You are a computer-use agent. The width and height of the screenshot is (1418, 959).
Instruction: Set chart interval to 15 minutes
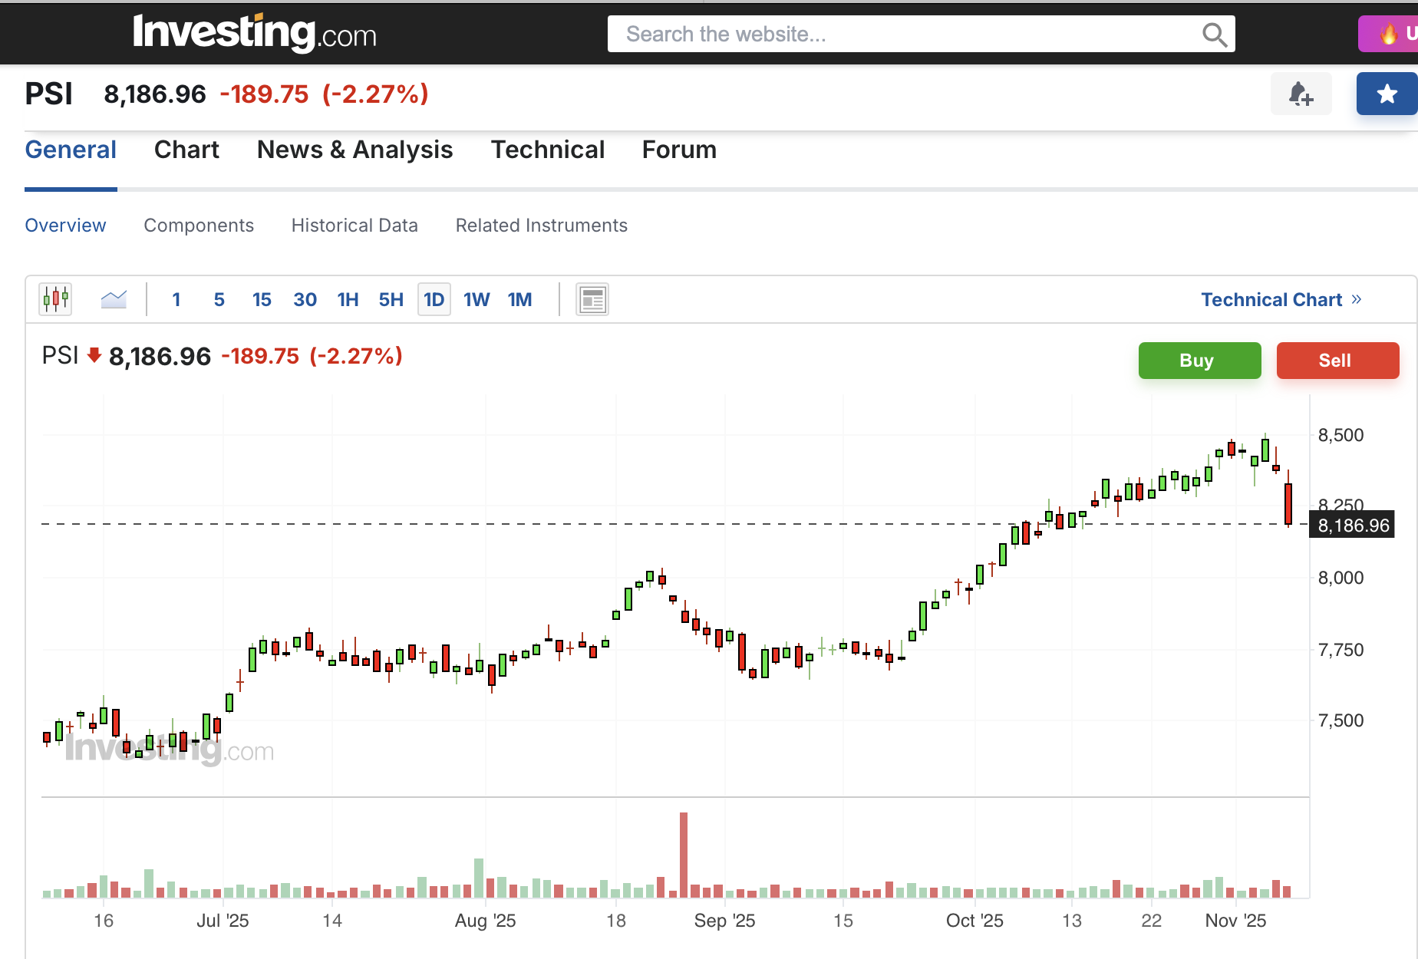262,299
